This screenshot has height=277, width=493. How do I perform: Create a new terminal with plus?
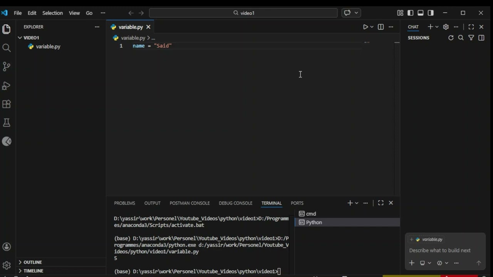point(350,203)
